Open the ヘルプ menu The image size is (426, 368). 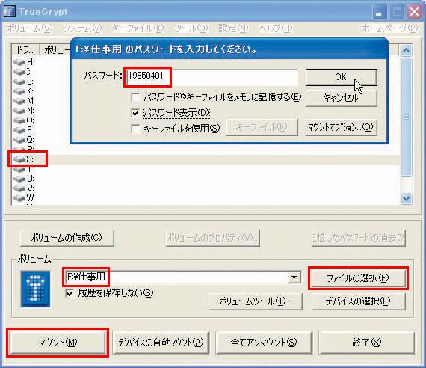[x=276, y=28]
